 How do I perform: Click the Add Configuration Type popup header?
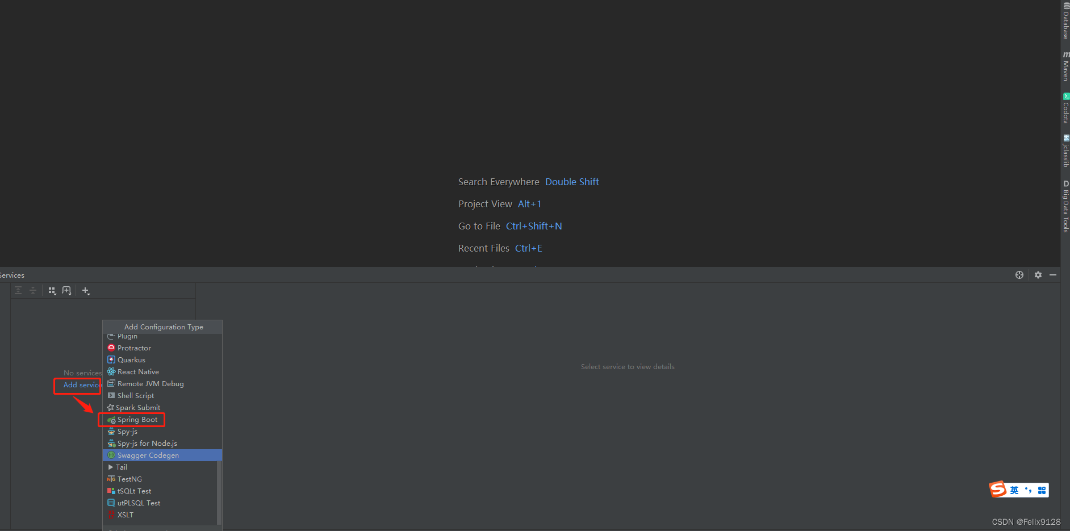[163, 327]
